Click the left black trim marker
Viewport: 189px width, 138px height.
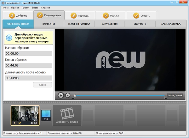(73, 98)
